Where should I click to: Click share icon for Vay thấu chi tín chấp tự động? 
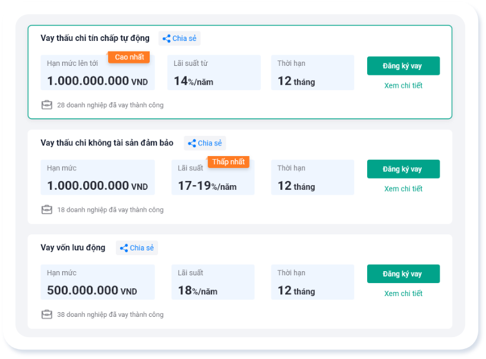click(166, 39)
